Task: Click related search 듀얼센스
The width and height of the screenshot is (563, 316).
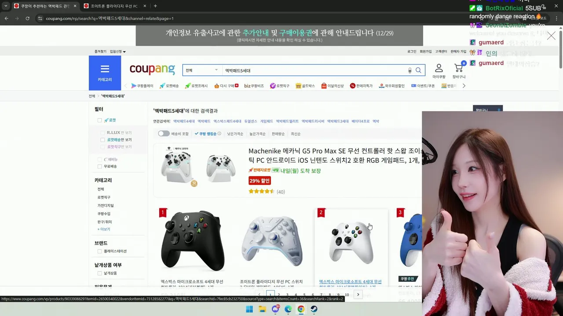Action: (x=251, y=121)
